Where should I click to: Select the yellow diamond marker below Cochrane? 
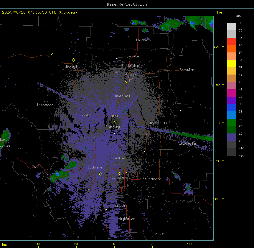[x=100, y=174]
